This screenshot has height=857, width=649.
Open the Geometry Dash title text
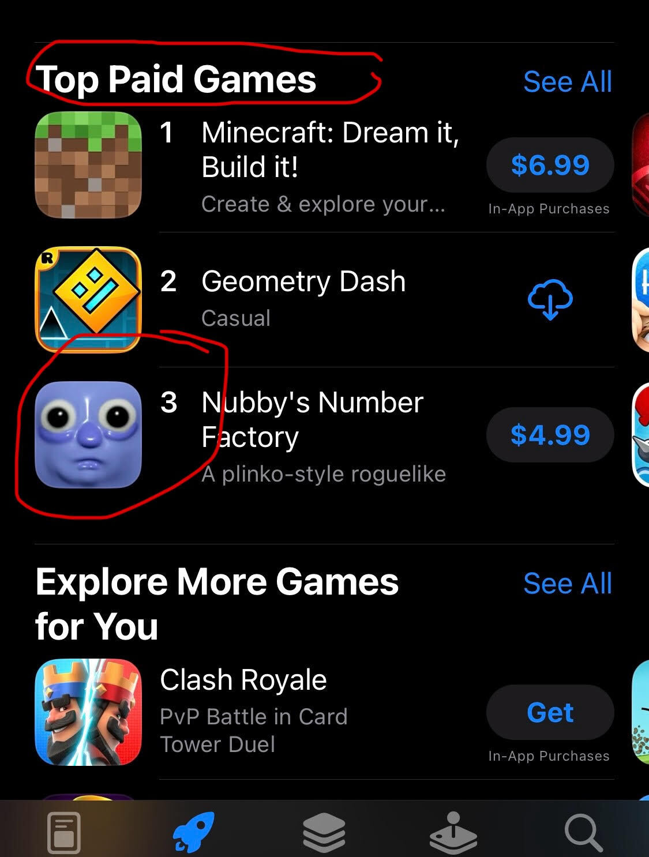pos(303,281)
